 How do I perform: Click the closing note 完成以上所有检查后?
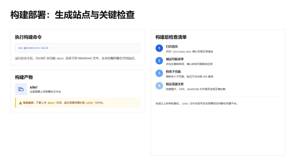point(196,104)
